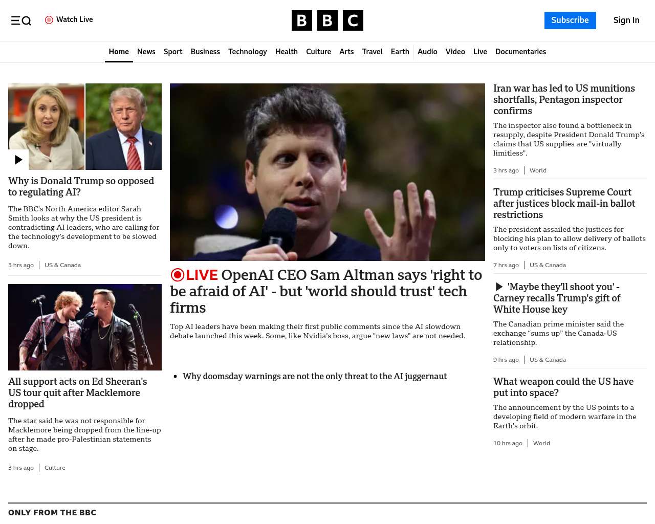Click play icon beside Carney headline

[x=499, y=287]
